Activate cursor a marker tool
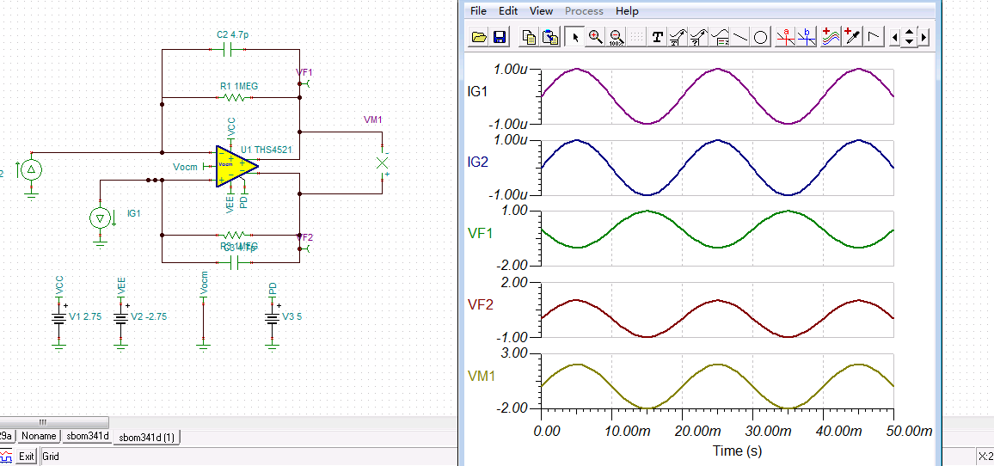This screenshot has height=466, width=994. click(x=784, y=37)
